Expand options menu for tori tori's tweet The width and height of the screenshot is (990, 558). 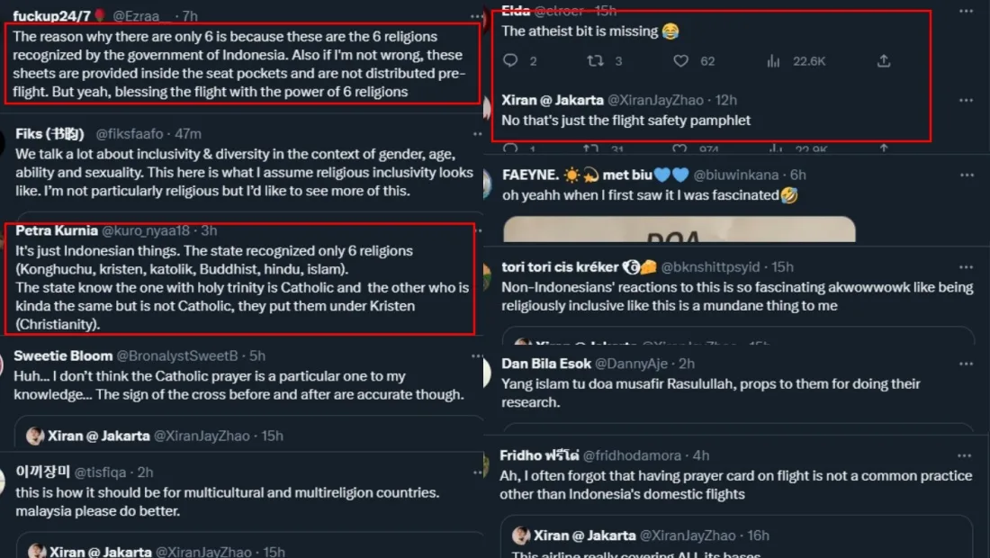966,267
